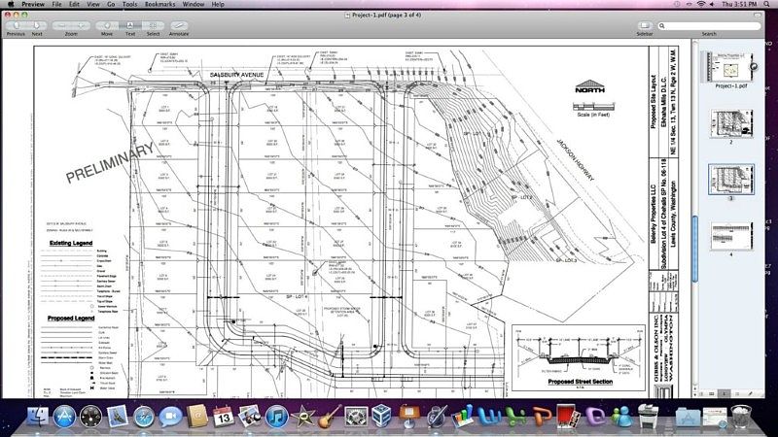Open the File menu
The width and height of the screenshot is (778, 437).
coord(57,4)
